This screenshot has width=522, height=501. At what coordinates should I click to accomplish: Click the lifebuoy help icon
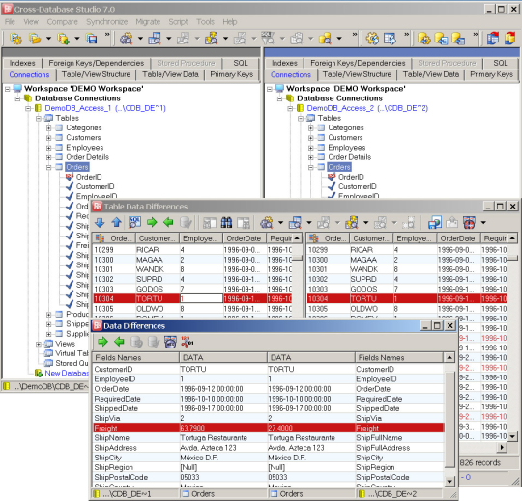[x=469, y=222]
